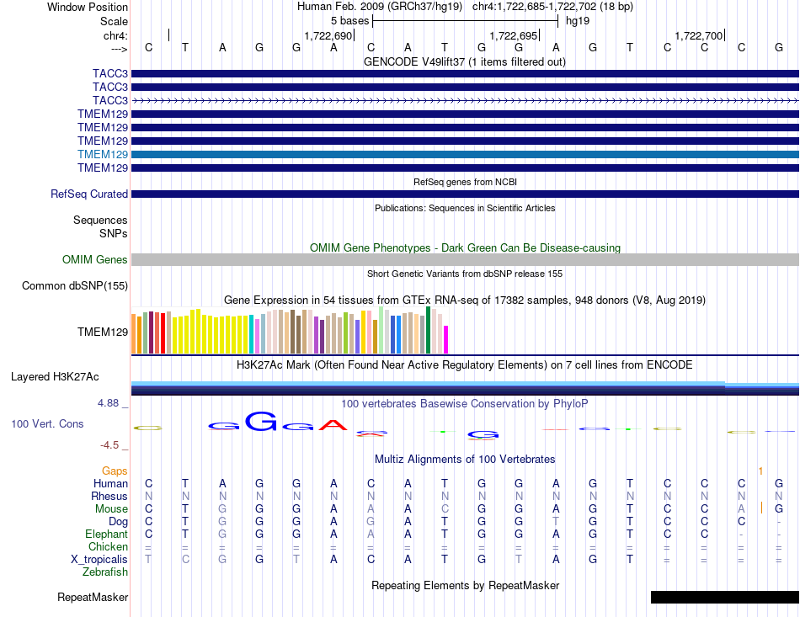Click the orange Gaps label
This screenshot has width=800, height=617.
[115, 471]
